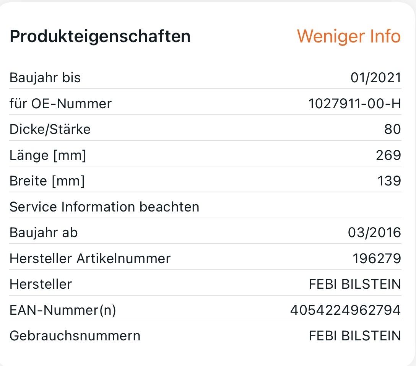The height and width of the screenshot is (366, 416).
Task: Click the EAN number 4054224962794
Action: pos(345,310)
